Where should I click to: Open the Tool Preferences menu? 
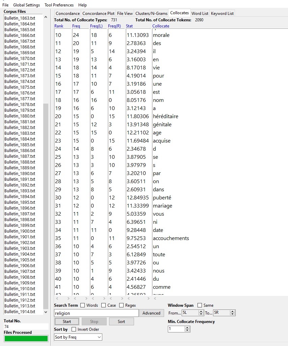59,5
